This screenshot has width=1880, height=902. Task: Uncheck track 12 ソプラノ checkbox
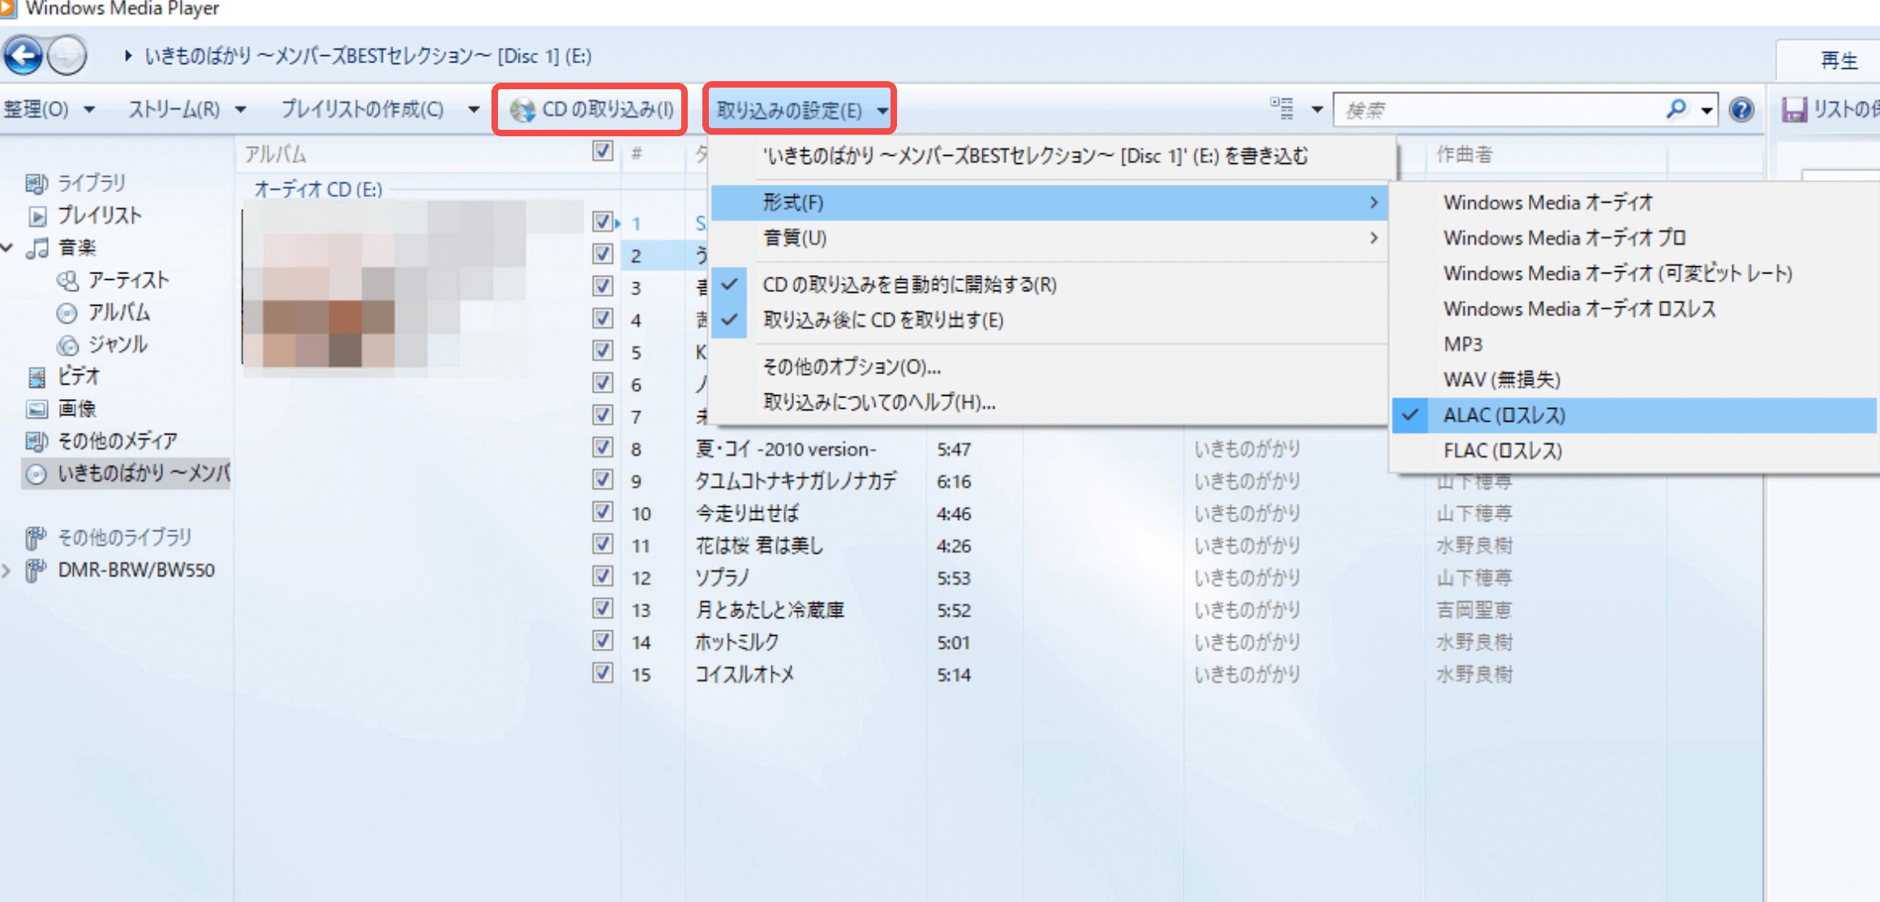click(603, 575)
